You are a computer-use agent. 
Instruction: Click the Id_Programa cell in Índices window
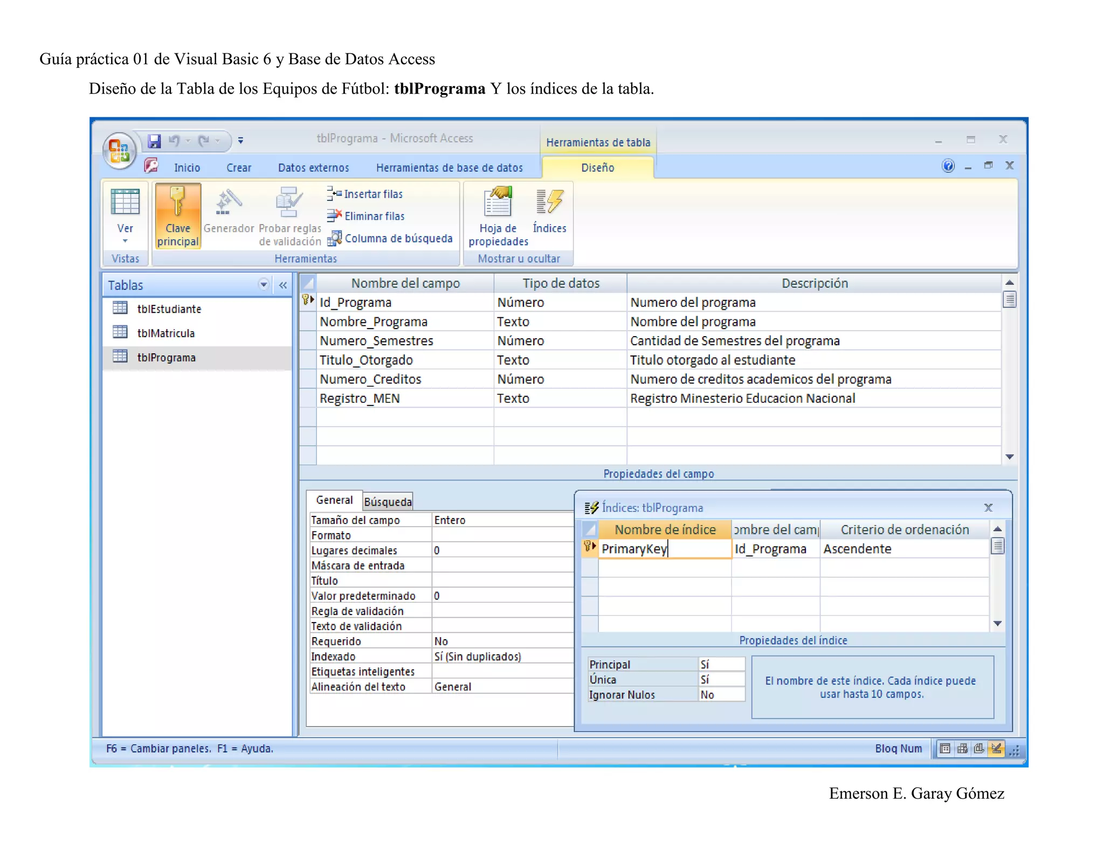tap(776, 548)
